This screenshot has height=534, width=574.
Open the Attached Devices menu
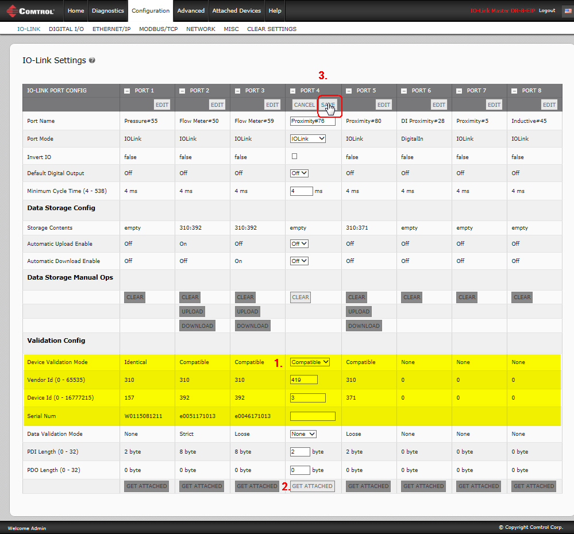pyautogui.click(x=237, y=10)
